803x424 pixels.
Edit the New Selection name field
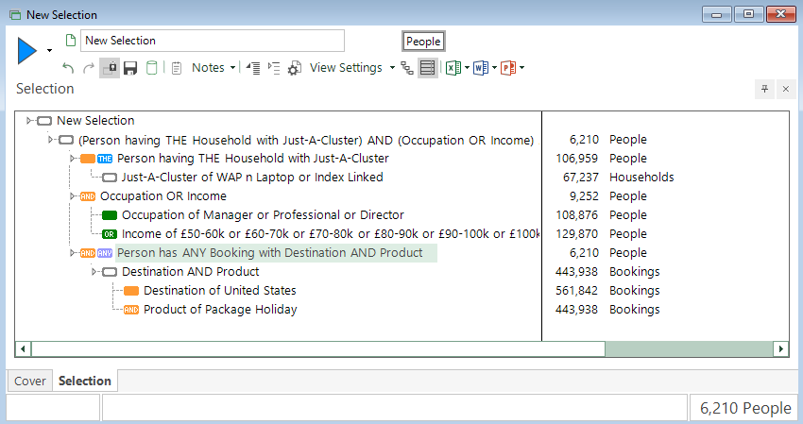pos(213,41)
